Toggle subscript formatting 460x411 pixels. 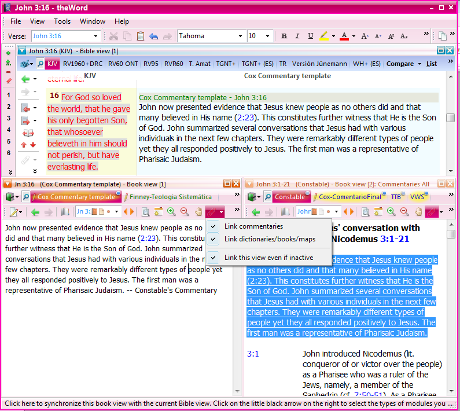404,36
